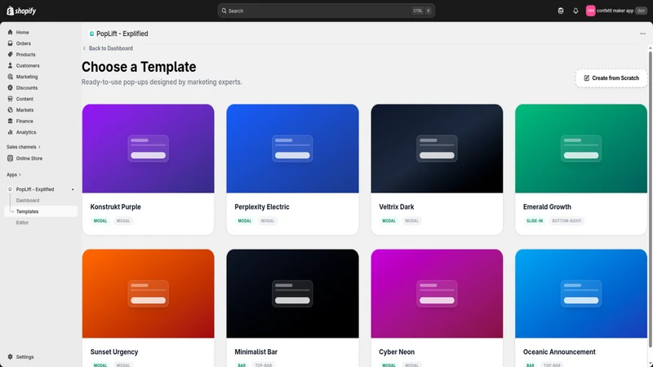Select the Emerald Growth template preview

(x=581, y=148)
